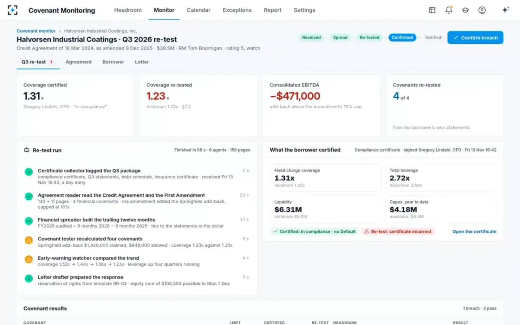This screenshot has height=325, width=520.
Task: Click 'What the borrower certified' heading
Action: click(305, 150)
